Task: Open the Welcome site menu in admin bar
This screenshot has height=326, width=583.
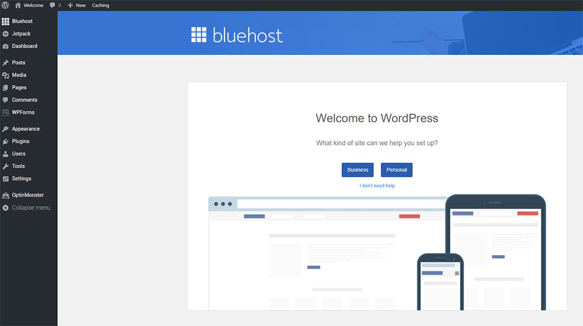Action: click(29, 5)
